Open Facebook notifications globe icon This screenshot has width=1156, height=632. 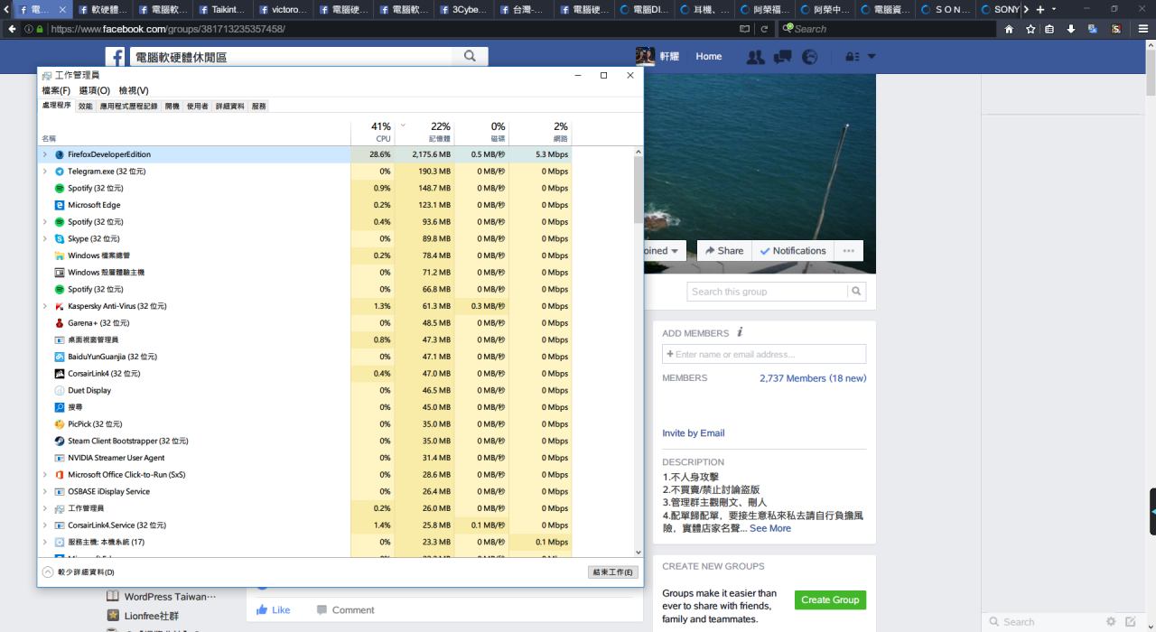(x=810, y=57)
